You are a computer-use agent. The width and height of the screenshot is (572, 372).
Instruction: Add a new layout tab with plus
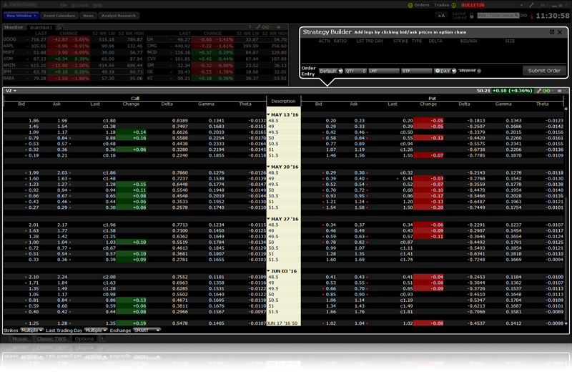tap(102, 338)
